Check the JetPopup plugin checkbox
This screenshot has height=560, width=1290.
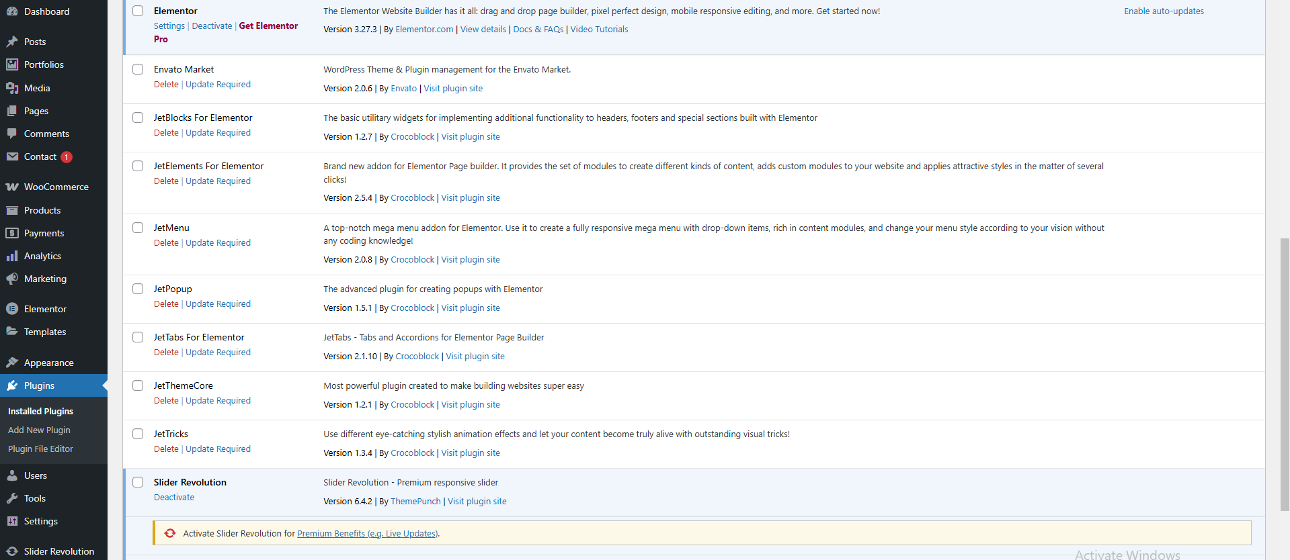pos(138,289)
